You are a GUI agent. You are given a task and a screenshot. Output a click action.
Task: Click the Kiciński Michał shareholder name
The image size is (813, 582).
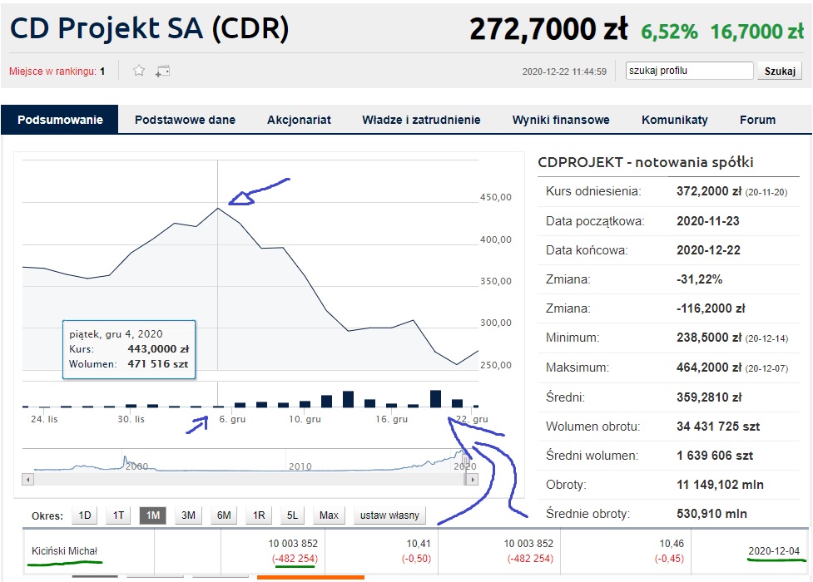pyautogui.click(x=64, y=551)
